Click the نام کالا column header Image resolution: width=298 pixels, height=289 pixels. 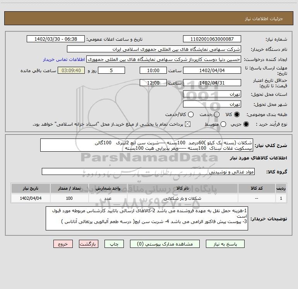(182, 188)
